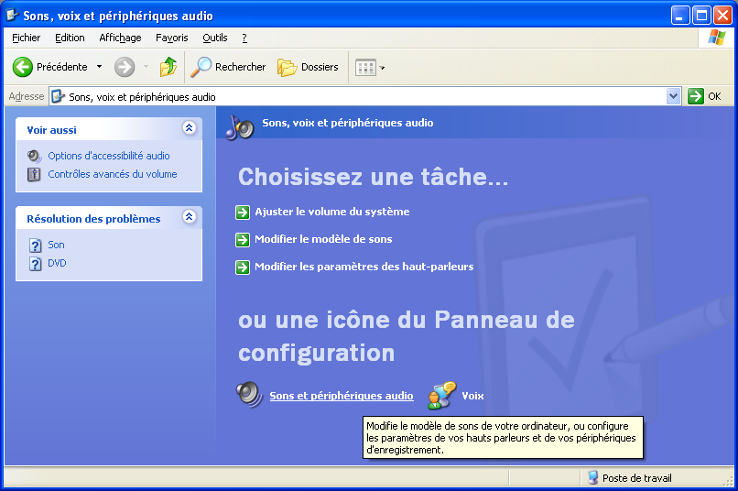The image size is (738, 491).
Task: Click the Dossiers toolbar label
Action: 320,67
